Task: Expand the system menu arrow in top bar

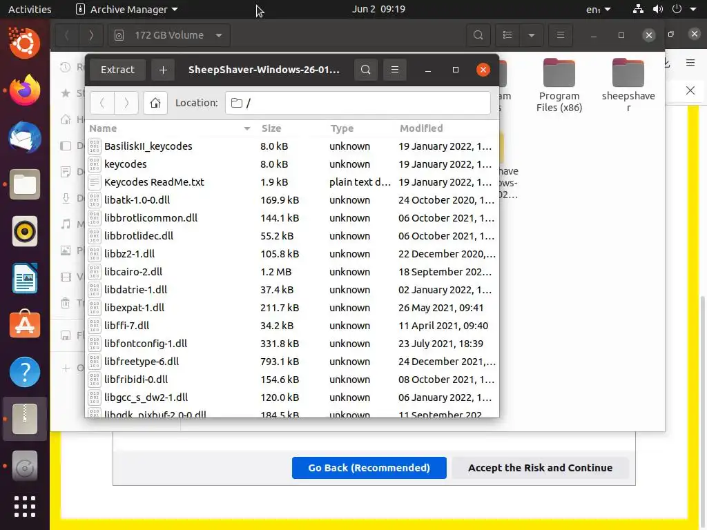Action: tap(693, 9)
